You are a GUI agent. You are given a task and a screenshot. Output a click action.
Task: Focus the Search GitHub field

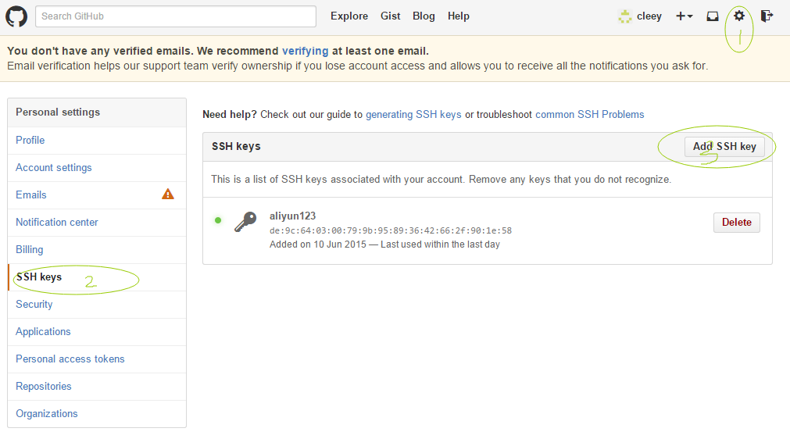[x=176, y=16]
